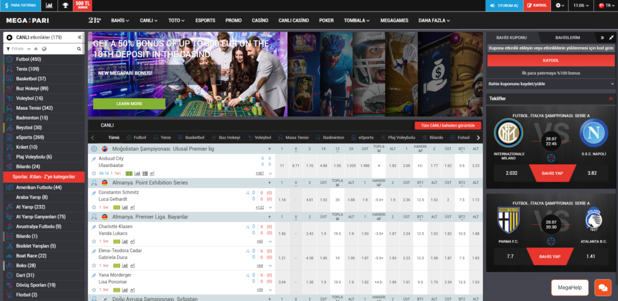This screenshot has width=618, height=301.
Task: Favorite the Elena-Teodora Cadar match with star
Action: click(94, 265)
